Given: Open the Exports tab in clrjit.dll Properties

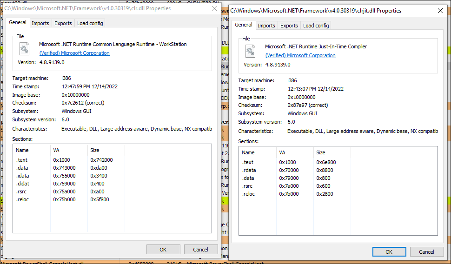Looking at the screenshot, I should pos(289,26).
